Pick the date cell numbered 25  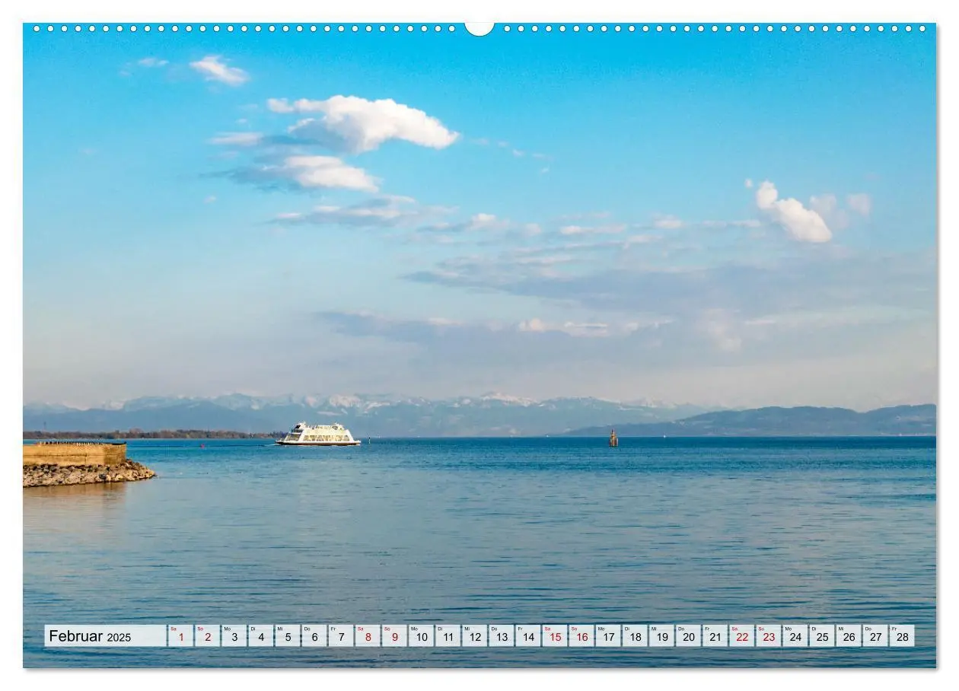pyautogui.click(x=821, y=636)
